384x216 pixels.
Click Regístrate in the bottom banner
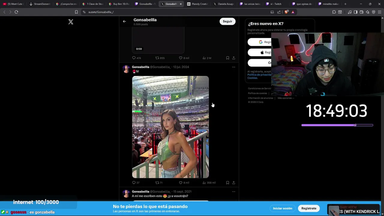(309, 208)
